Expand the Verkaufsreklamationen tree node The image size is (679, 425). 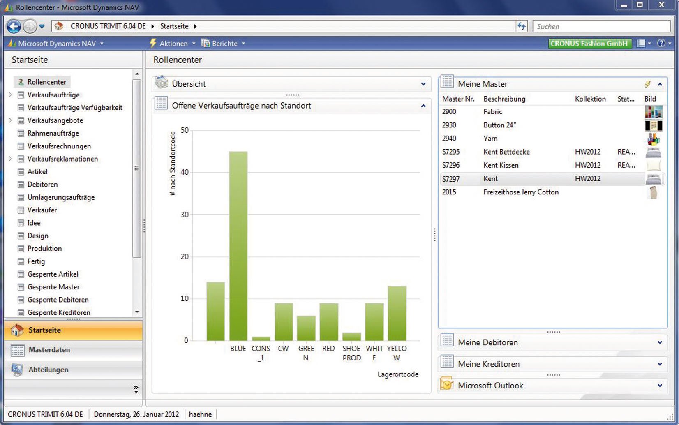point(10,159)
